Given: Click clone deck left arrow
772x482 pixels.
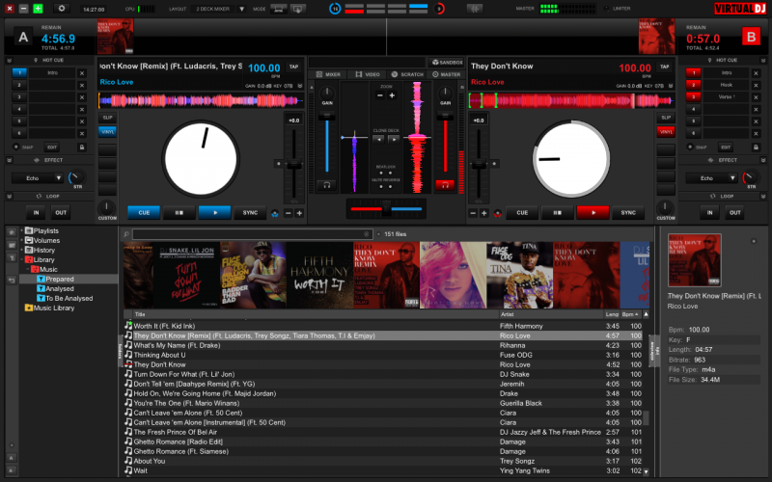Looking at the screenshot, I should click(378, 140).
